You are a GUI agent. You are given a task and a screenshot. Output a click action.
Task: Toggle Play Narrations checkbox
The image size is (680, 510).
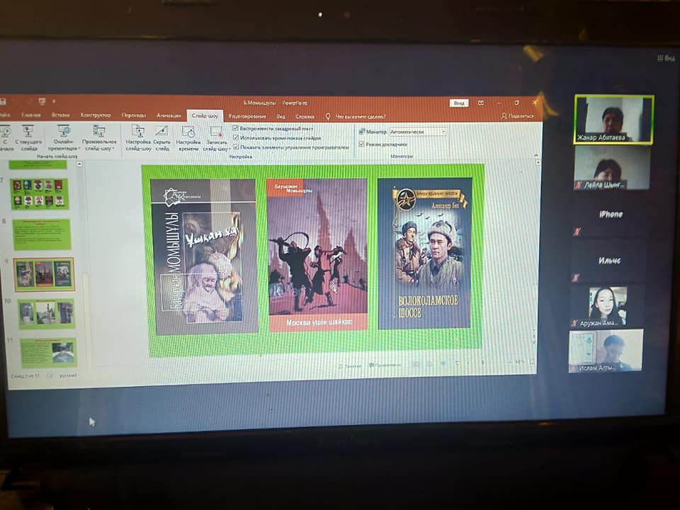pyautogui.click(x=236, y=128)
